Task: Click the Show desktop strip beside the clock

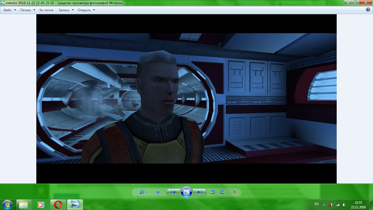Action: click(371, 205)
